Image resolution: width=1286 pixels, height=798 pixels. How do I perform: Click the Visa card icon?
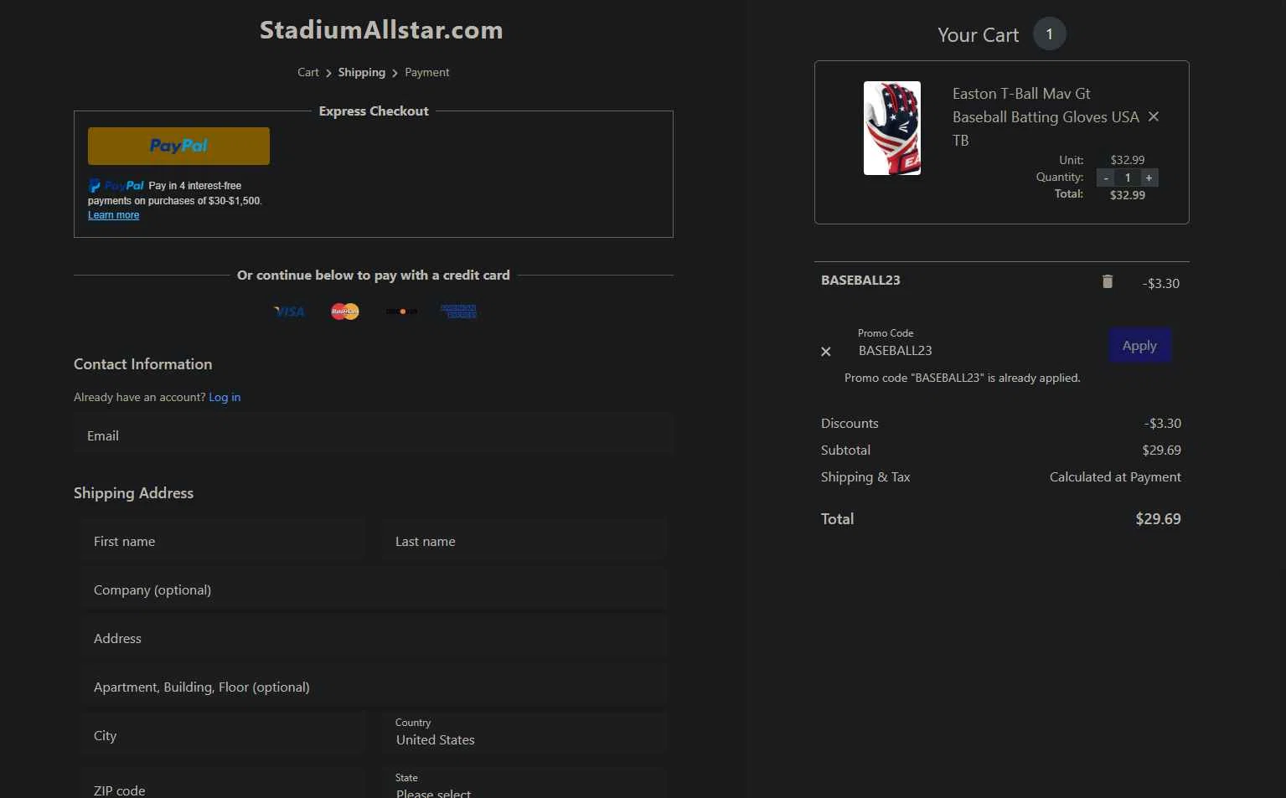click(x=289, y=311)
